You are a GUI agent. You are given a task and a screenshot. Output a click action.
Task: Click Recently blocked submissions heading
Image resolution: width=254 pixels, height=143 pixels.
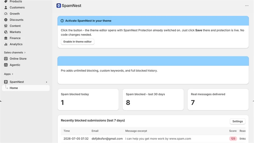(x=93, y=120)
